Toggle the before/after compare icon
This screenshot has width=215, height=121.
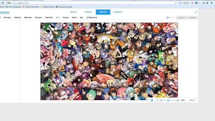point(152,100)
